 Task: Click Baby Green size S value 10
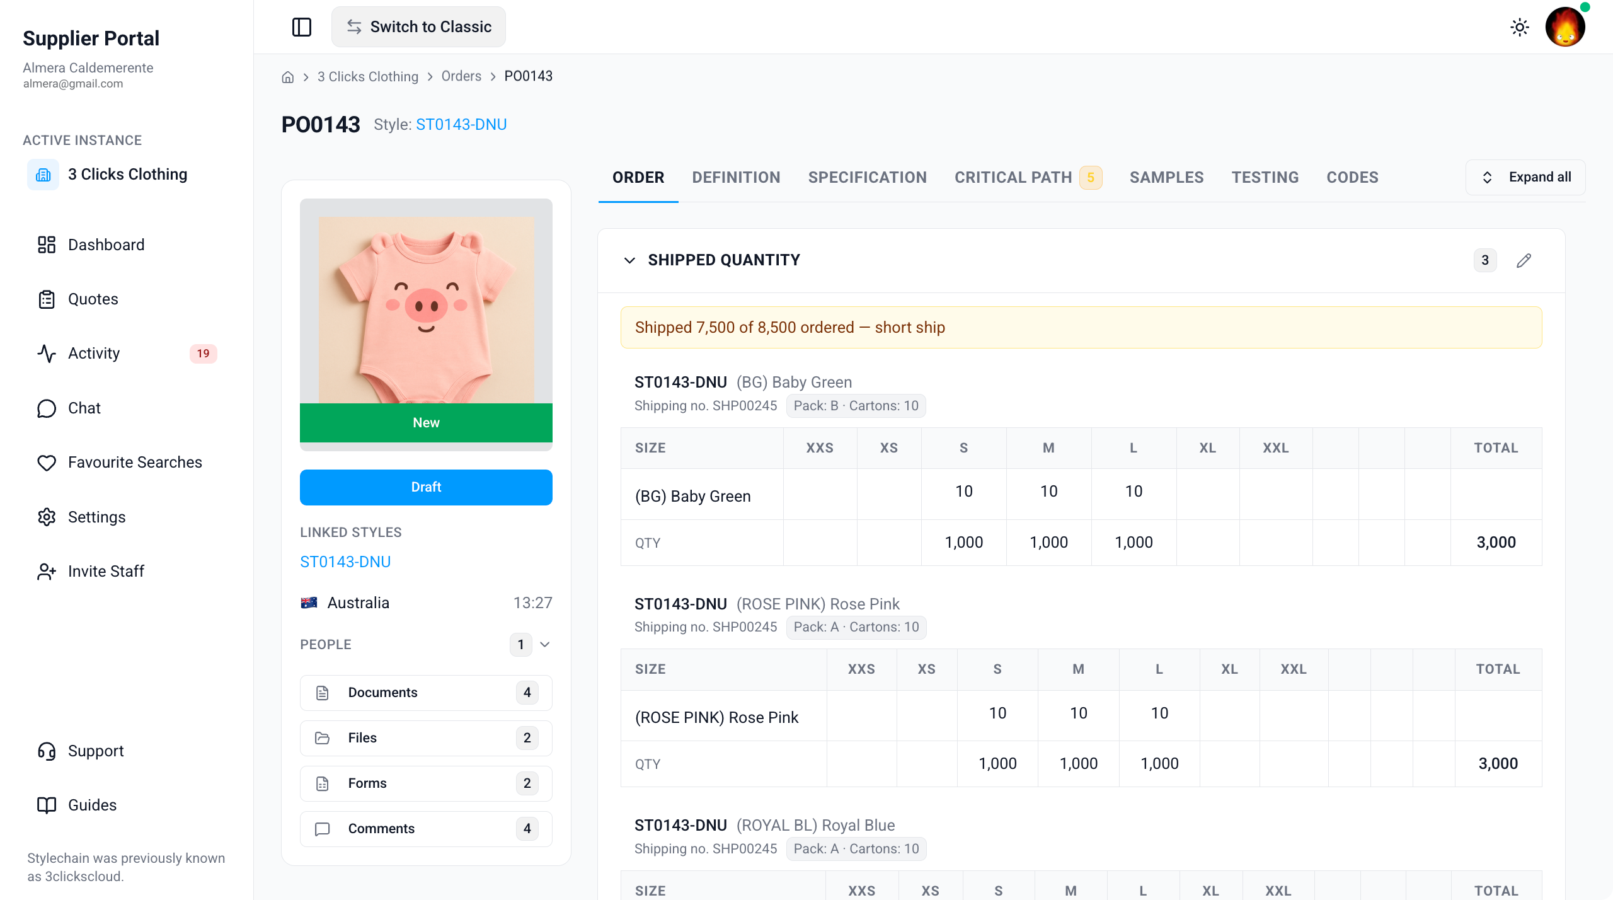click(x=964, y=492)
